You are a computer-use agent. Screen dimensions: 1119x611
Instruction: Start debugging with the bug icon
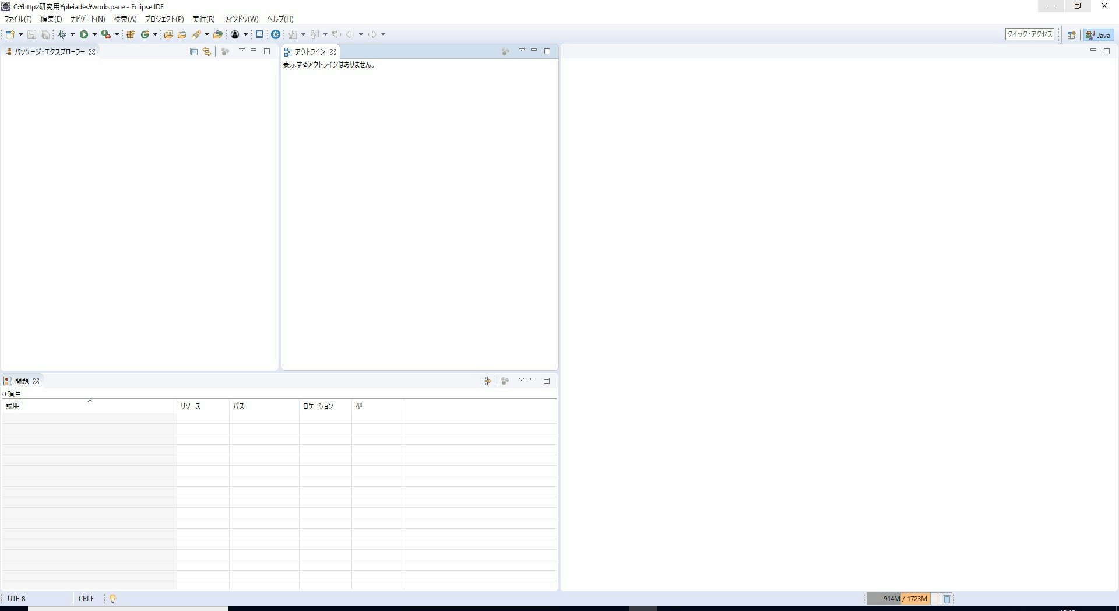(x=62, y=34)
